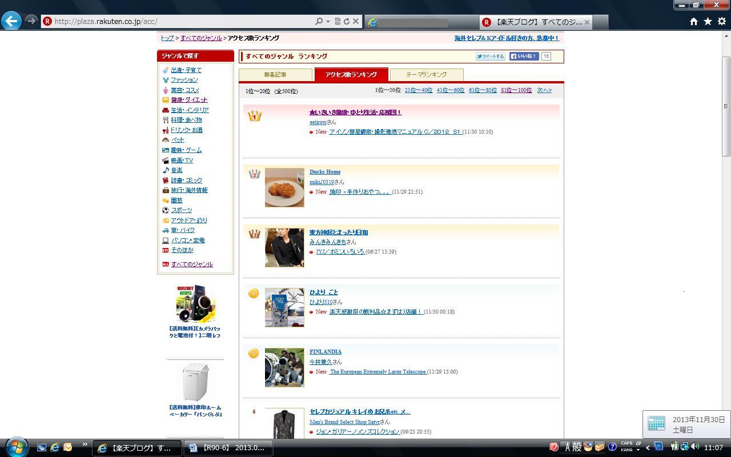This screenshot has height=457, width=731.
Task: Select ファッション genre in sidebar
Action: pos(184,80)
